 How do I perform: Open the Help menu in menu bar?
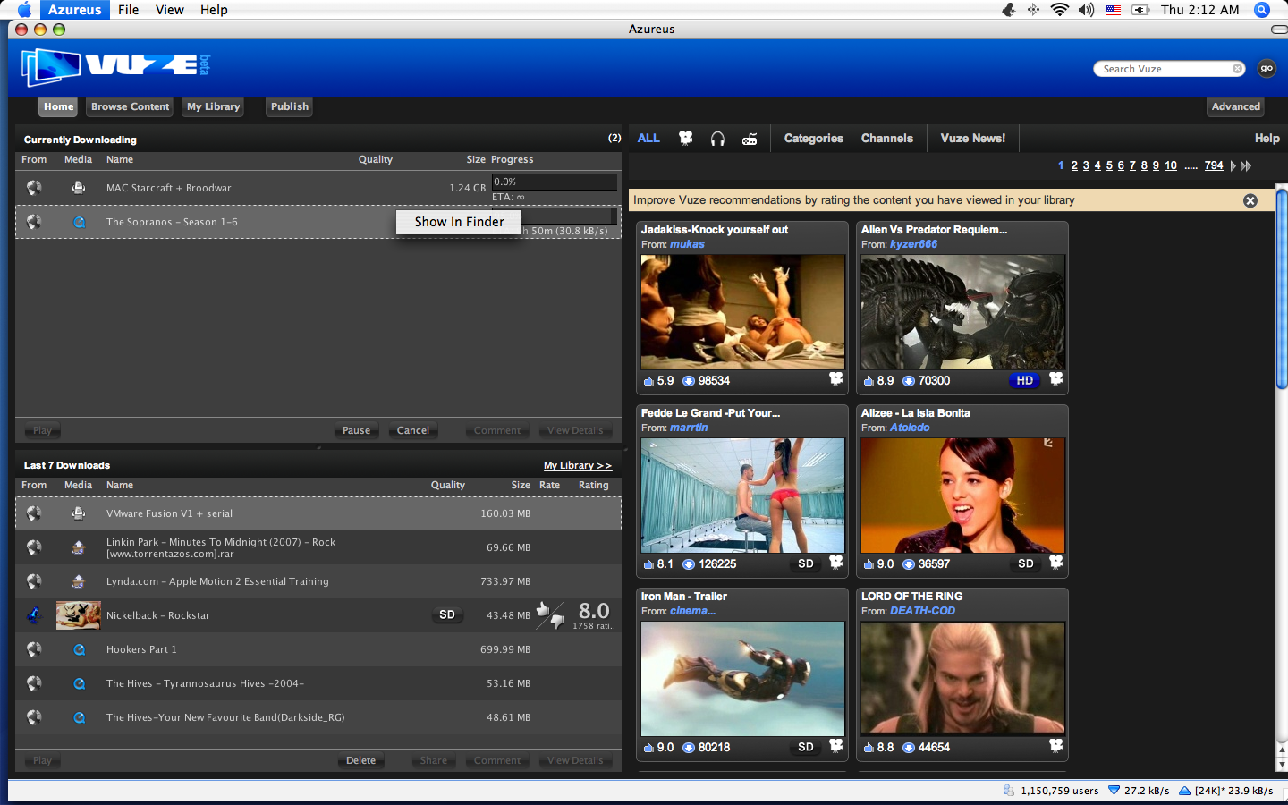[214, 10]
